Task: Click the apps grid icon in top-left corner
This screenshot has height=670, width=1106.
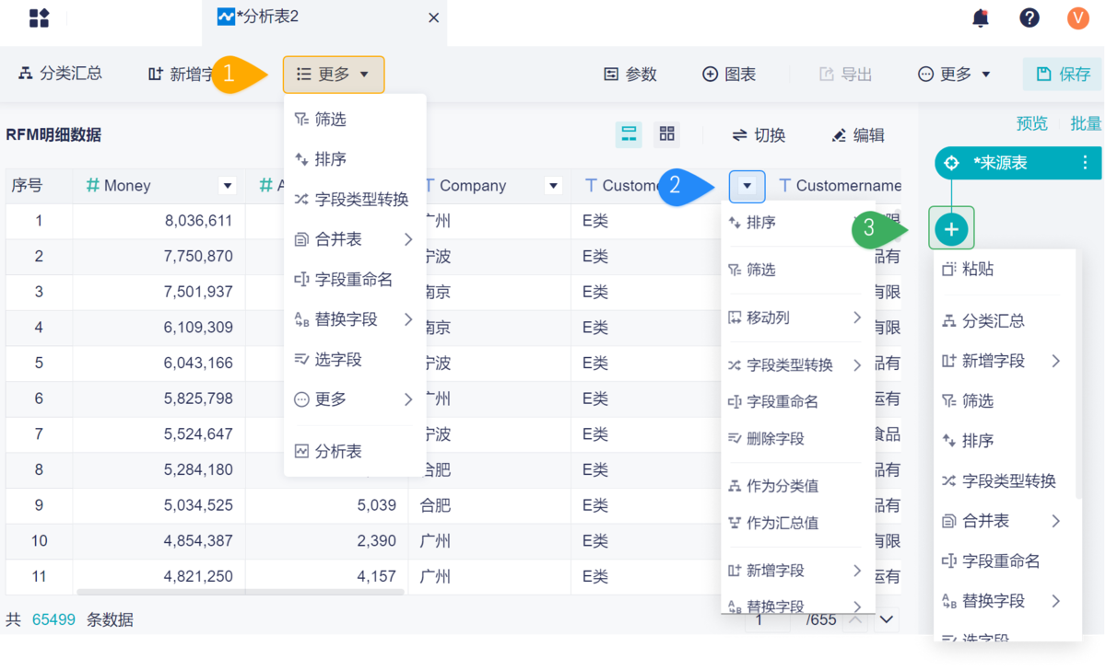Action: [x=38, y=17]
